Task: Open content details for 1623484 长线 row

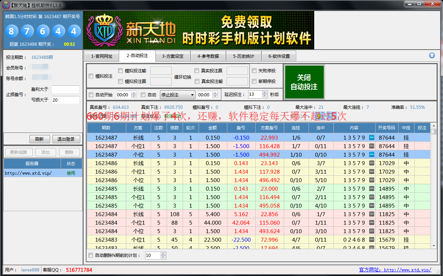Action: click(x=372, y=214)
